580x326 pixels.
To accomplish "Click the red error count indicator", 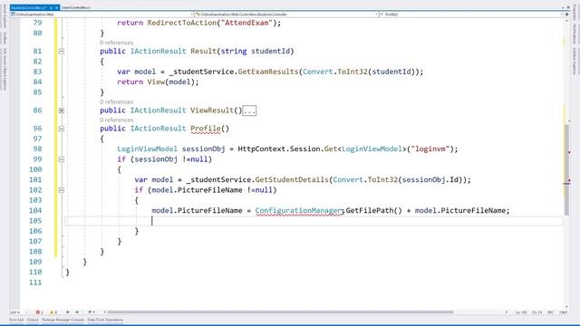I will (x=39, y=312).
